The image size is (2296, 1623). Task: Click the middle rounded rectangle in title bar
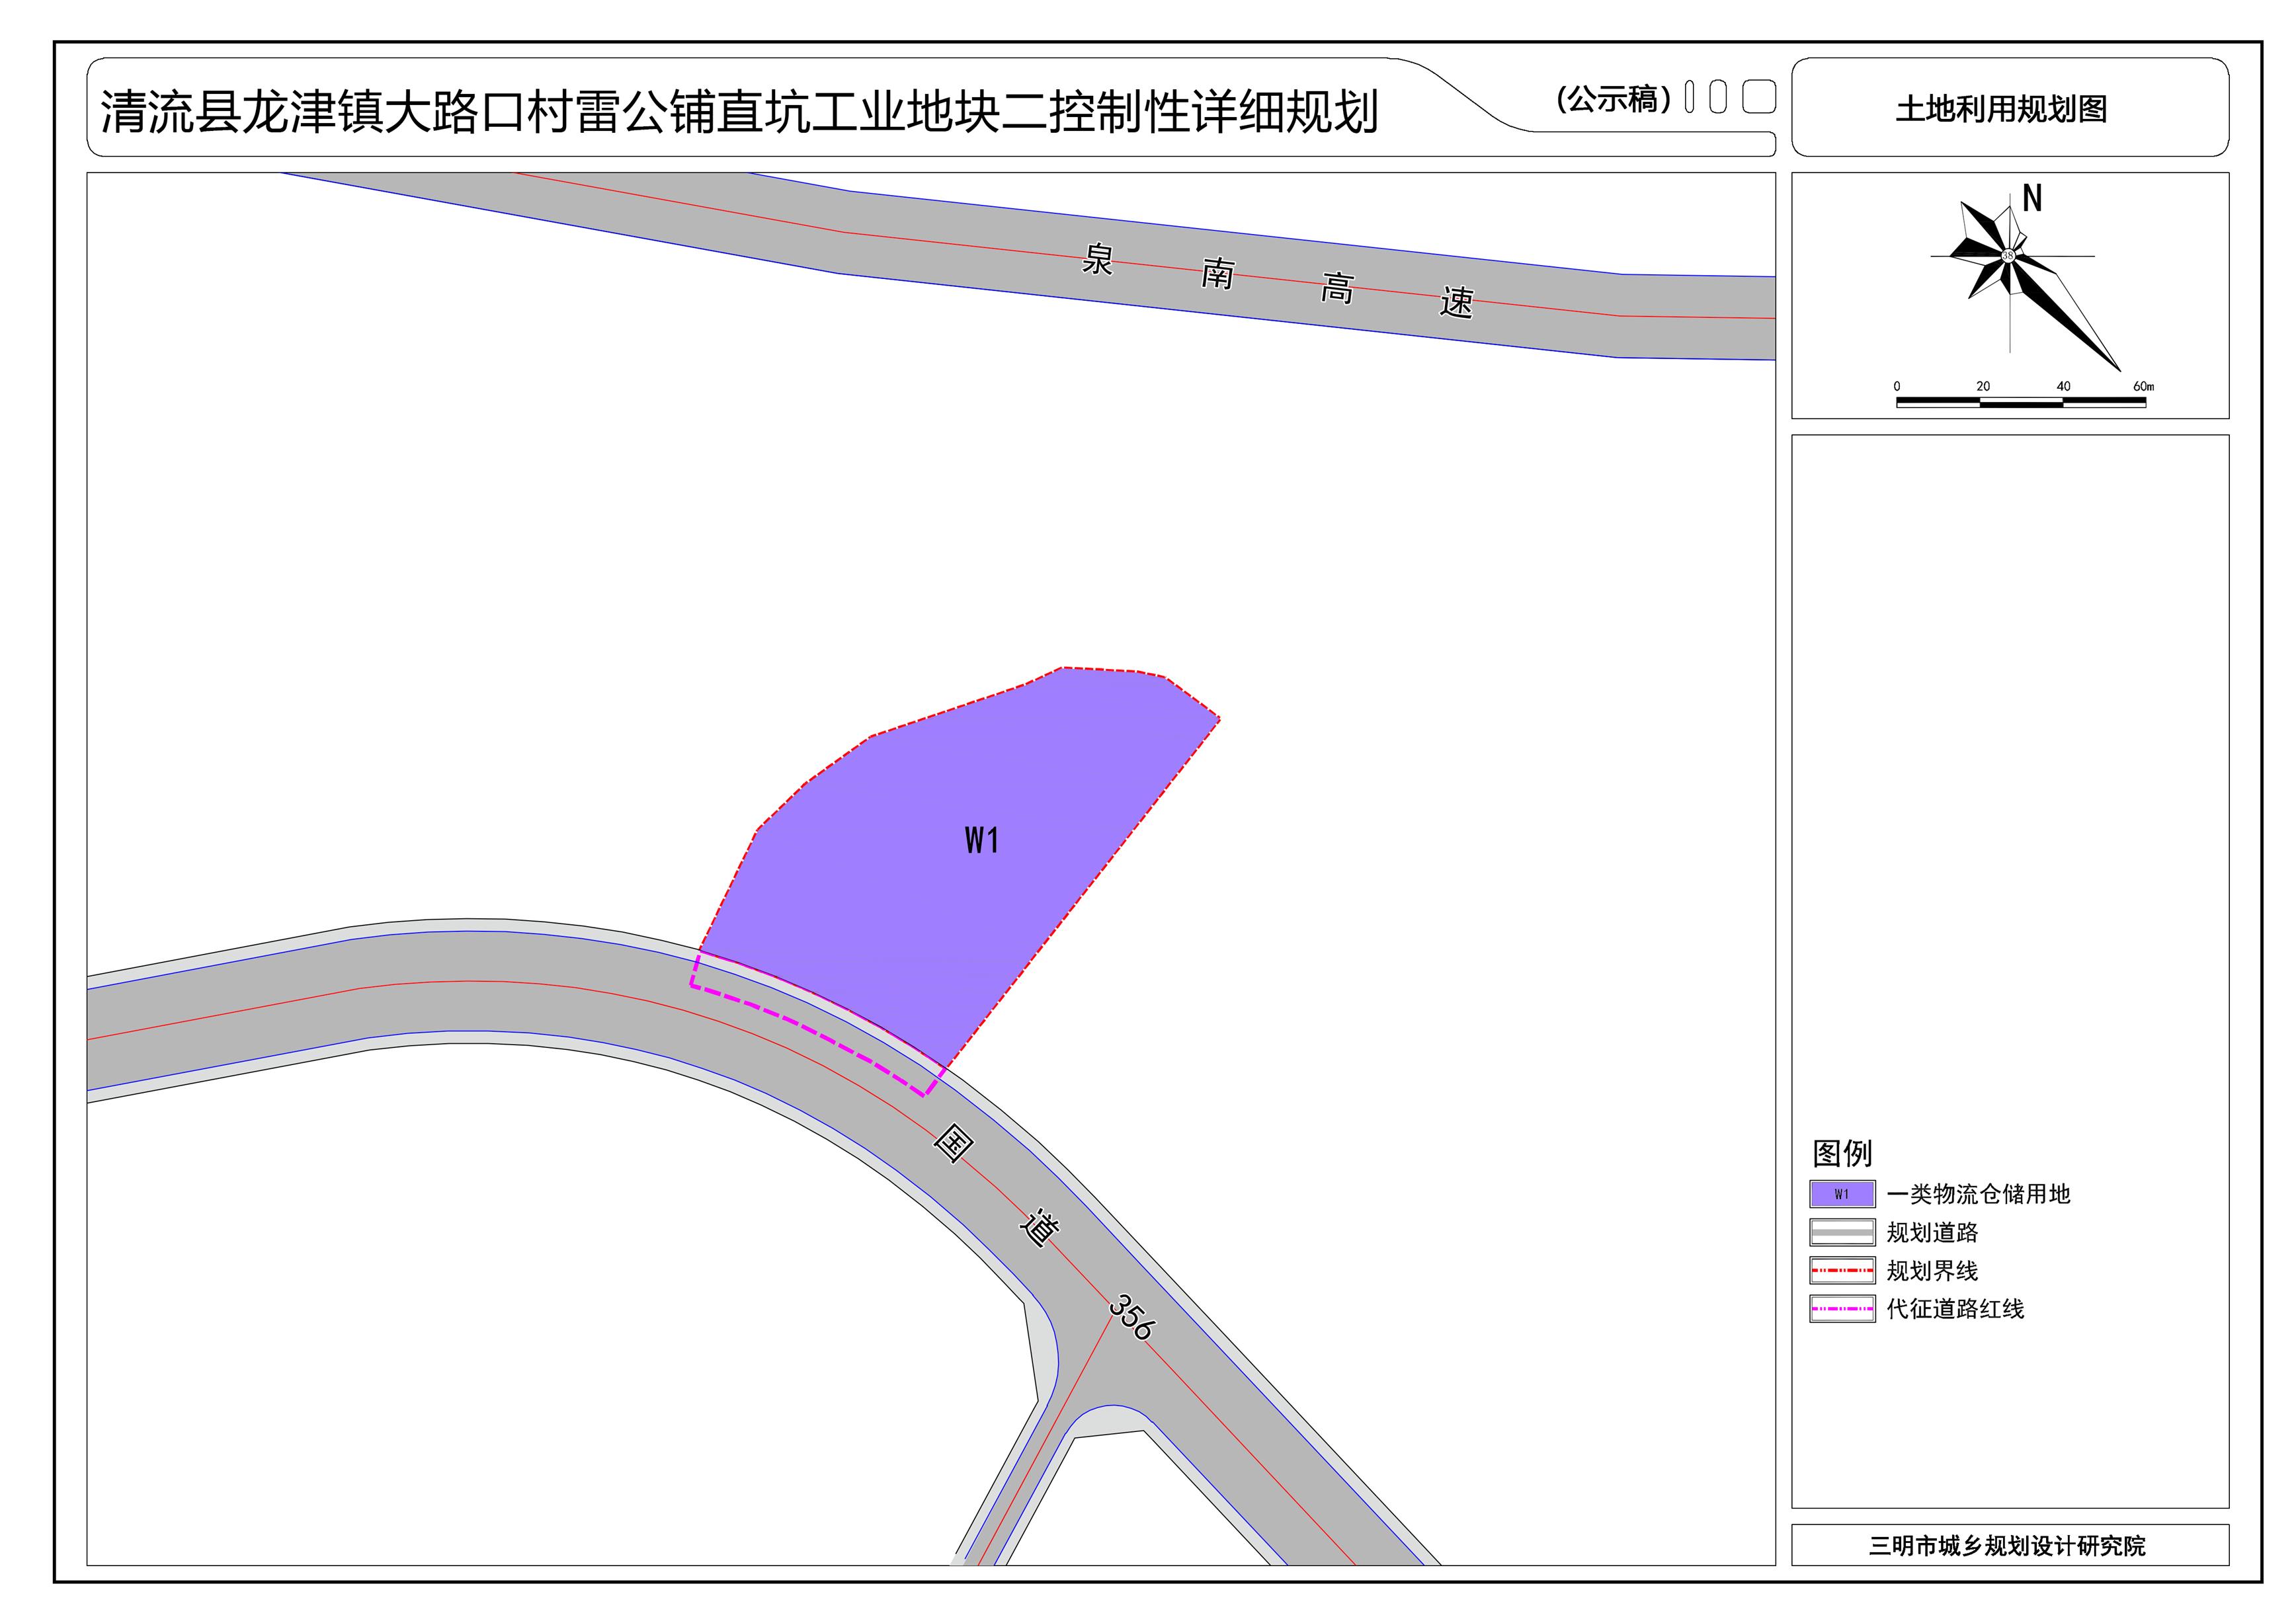[x=1718, y=97]
